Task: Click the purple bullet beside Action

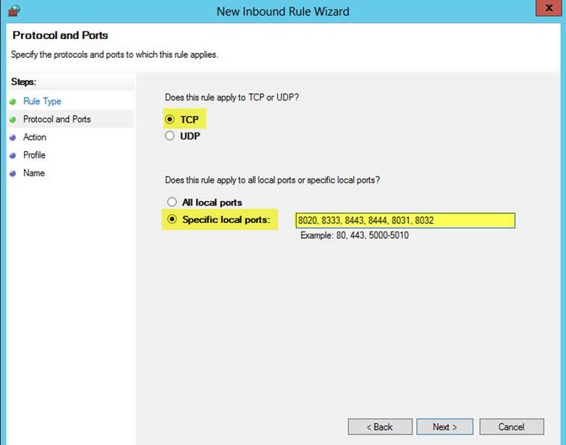Action: (x=13, y=137)
